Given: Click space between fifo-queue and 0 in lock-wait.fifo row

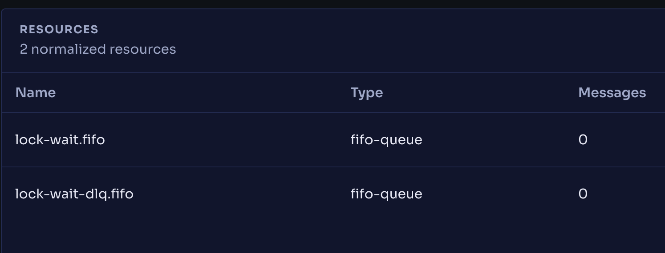Looking at the screenshot, I should click(500, 140).
